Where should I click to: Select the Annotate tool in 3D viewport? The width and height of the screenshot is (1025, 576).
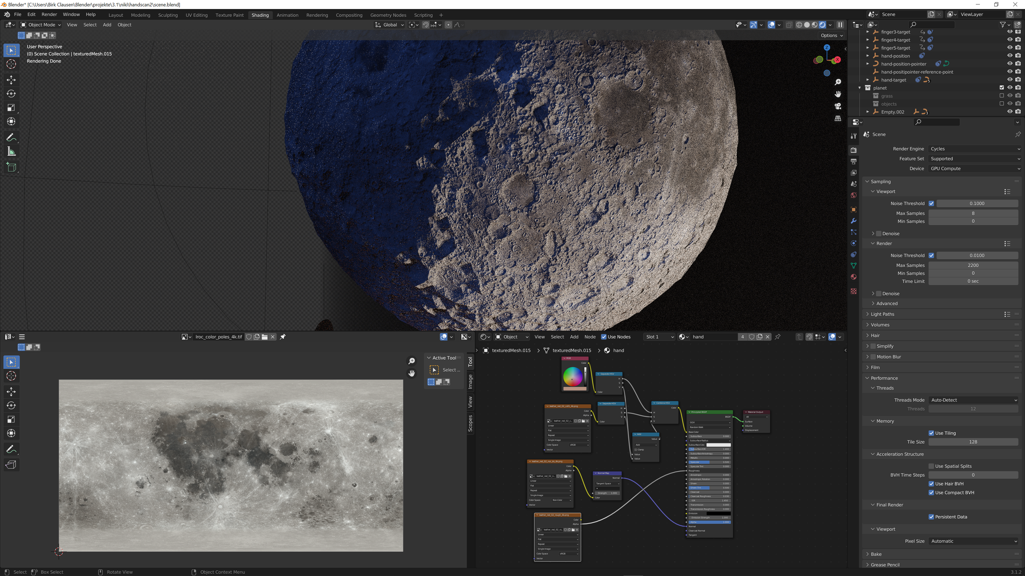coord(11,138)
